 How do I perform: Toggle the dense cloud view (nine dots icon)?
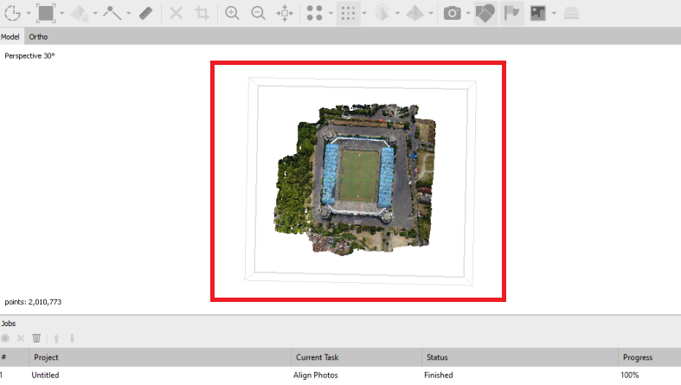point(348,13)
